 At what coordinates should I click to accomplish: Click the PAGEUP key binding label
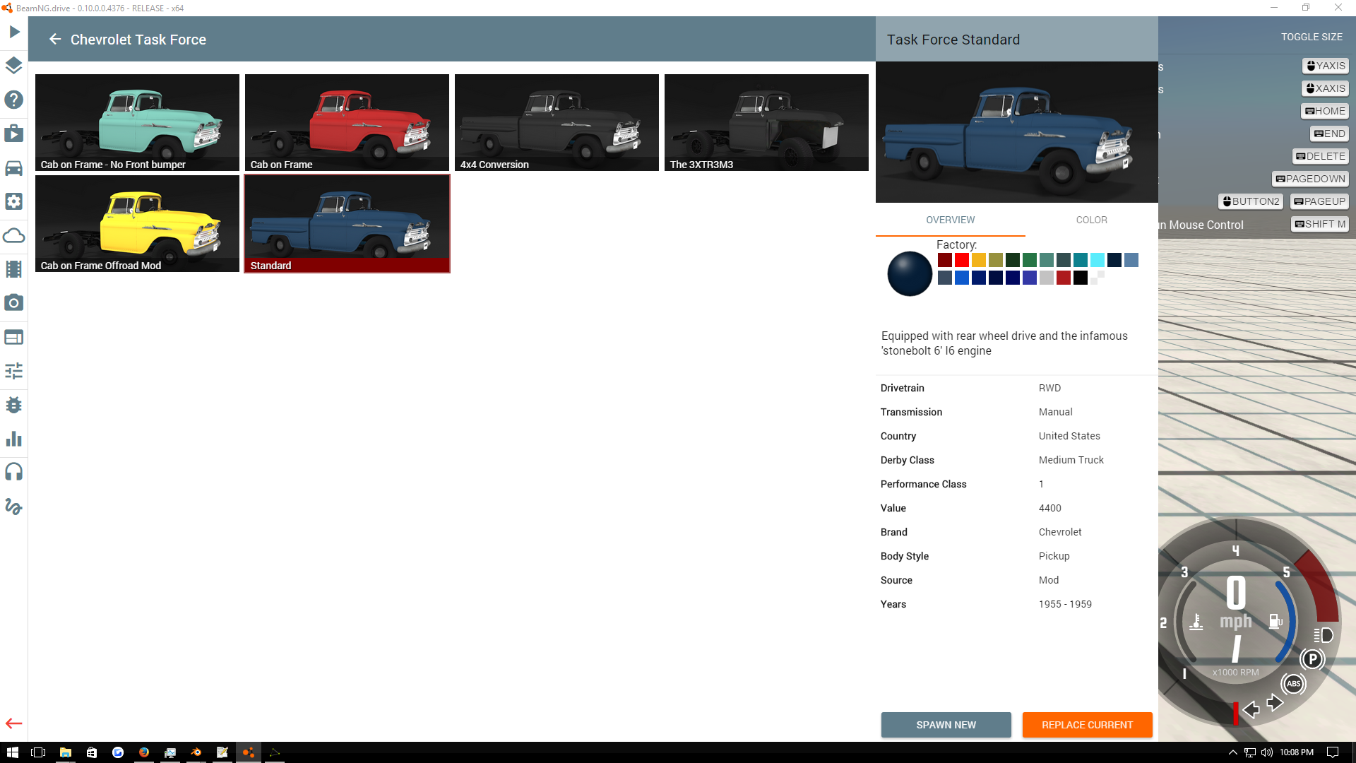click(1320, 201)
